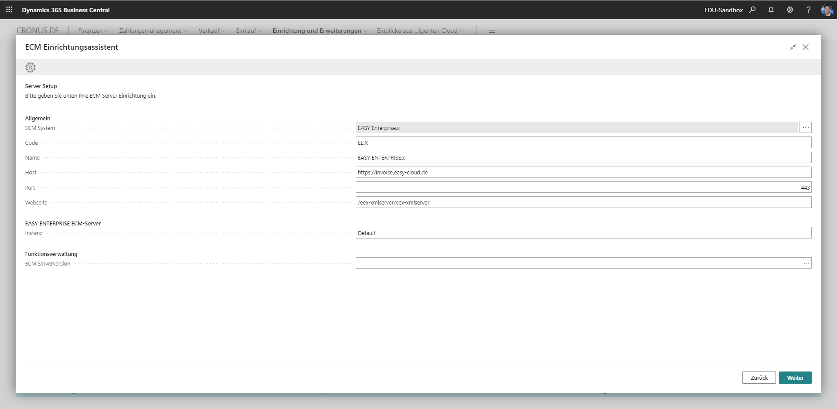Click the user profile avatar
The width and height of the screenshot is (837, 409).
(x=827, y=10)
